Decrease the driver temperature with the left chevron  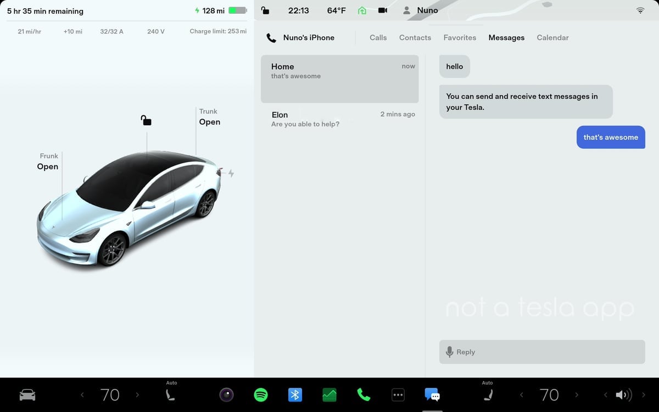point(82,395)
